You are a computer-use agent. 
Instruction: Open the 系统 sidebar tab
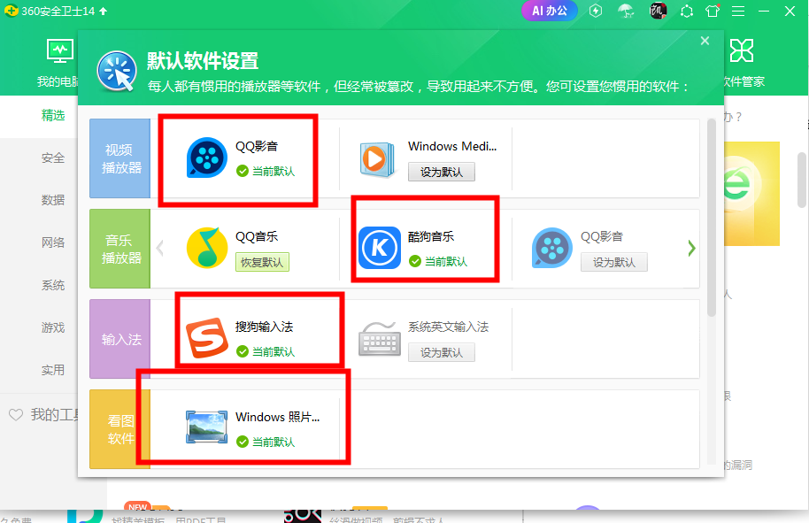tap(53, 285)
